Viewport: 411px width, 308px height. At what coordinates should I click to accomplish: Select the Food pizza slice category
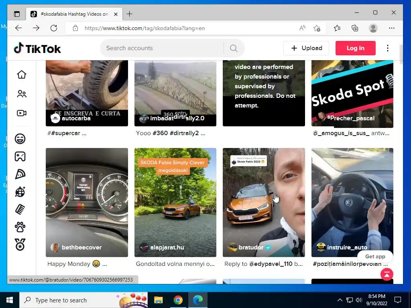pos(20,174)
